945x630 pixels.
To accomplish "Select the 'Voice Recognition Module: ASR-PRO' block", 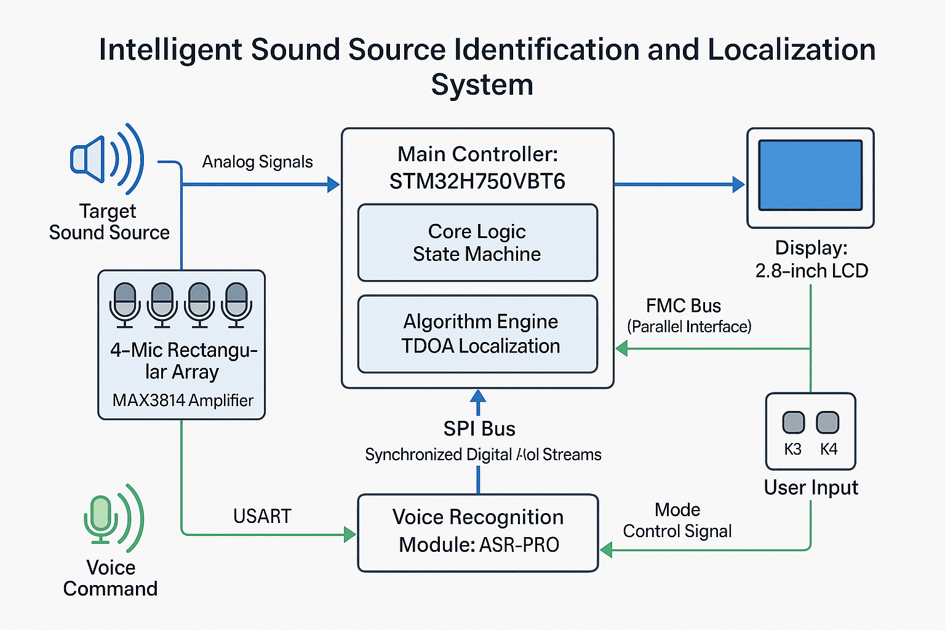I will [478, 533].
